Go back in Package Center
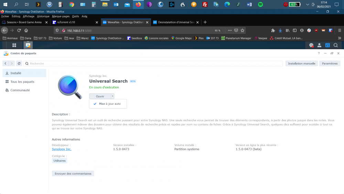The image size is (344, 194). 6,63
